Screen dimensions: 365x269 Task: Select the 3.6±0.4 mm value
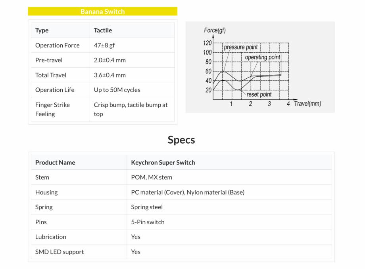coord(110,75)
